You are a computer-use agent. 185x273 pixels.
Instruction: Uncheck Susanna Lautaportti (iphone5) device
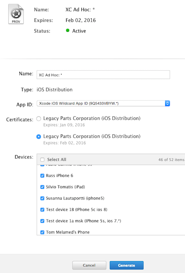[42, 198]
